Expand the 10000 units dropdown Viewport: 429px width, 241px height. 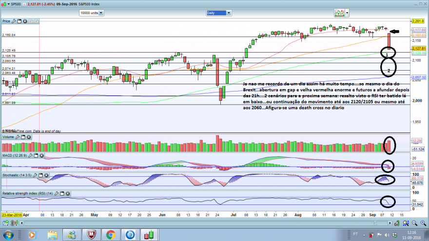tap(101, 13)
